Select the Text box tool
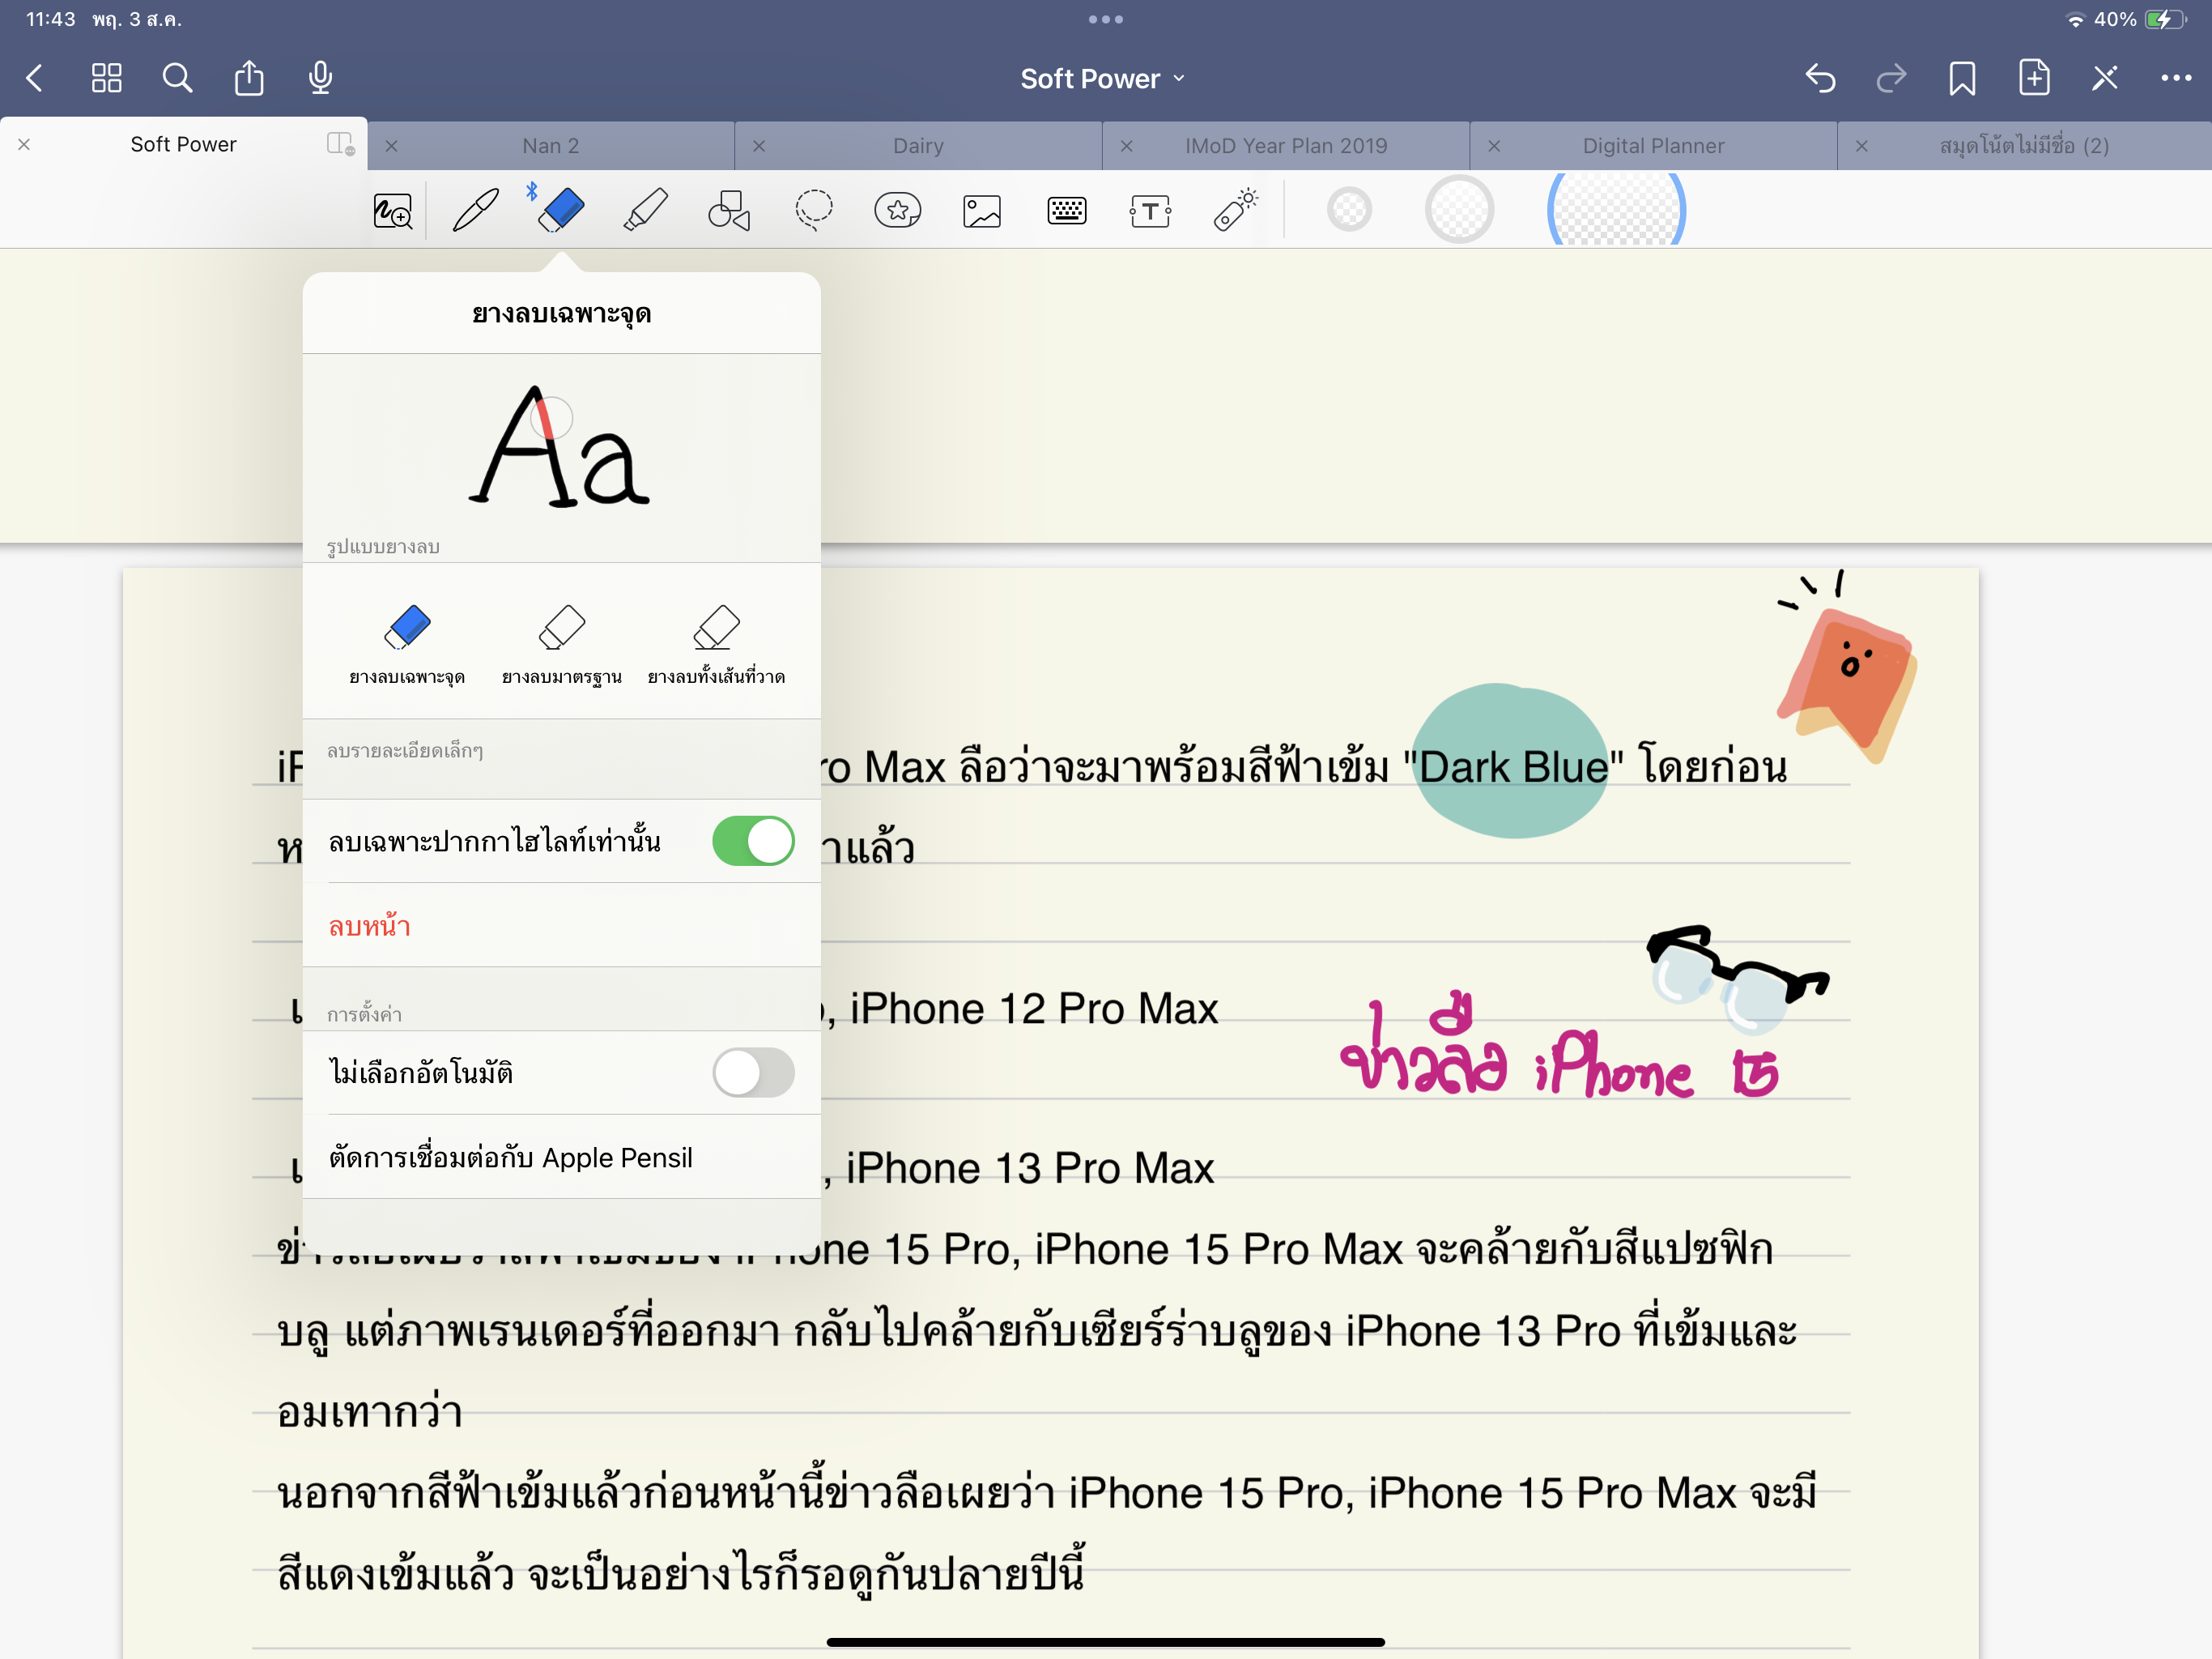 coord(1150,210)
